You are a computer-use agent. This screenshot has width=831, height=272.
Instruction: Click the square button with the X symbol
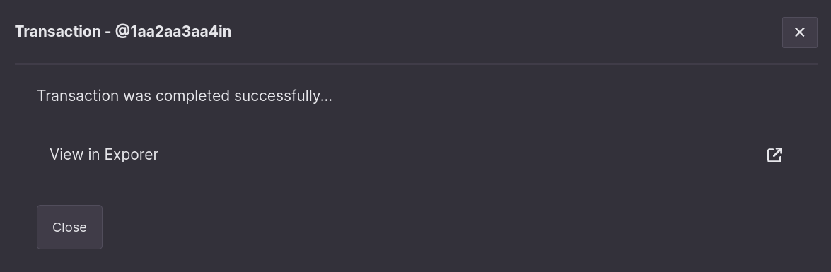click(799, 32)
